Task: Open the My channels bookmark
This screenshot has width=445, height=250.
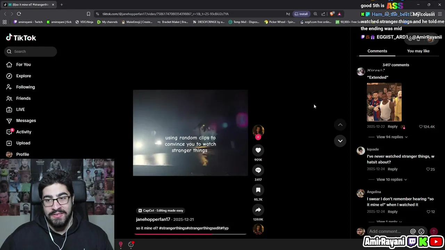Action: tap(107, 22)
